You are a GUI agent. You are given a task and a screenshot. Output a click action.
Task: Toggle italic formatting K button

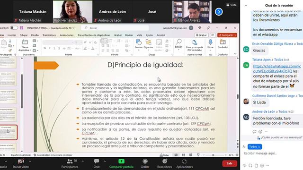[49, 48]
